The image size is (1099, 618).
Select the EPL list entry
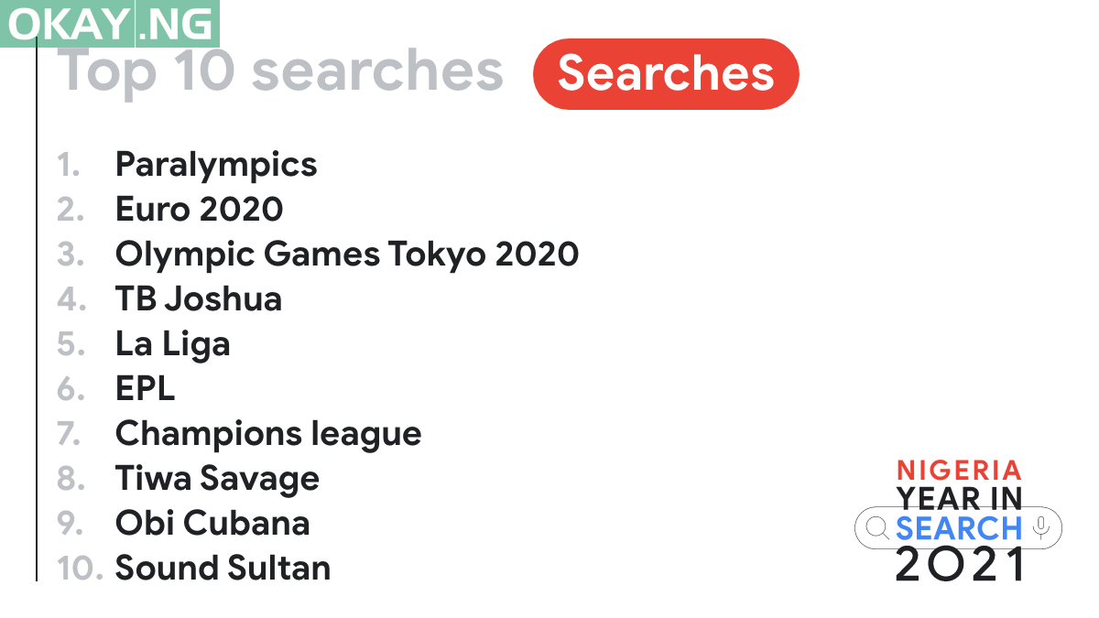145,389
